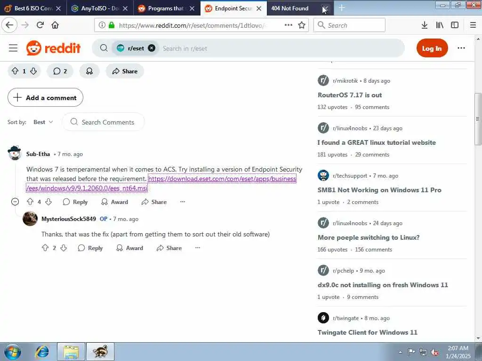Open the Sort by Best dropdown
This screenshot has width=482, height=361.
tap(43, 122)
